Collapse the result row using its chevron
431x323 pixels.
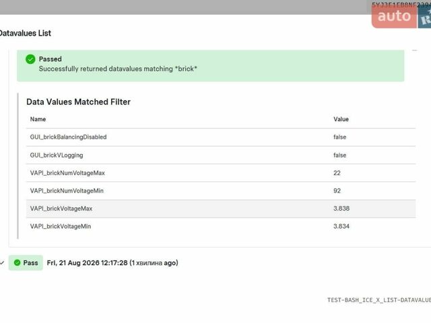tap(2, 262)
